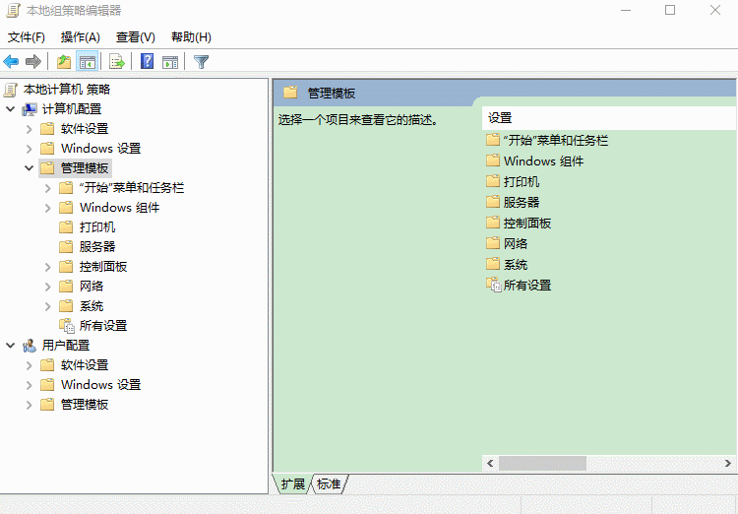This screenshot has width=738, height=514.
Task: Select 控制面板 label in left tree
Action: (103, 267)
